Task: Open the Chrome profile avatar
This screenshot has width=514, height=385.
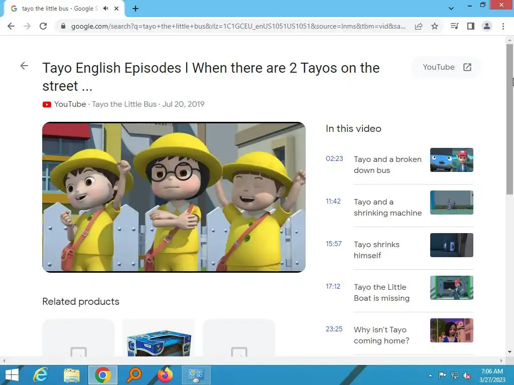Action: 487,26
